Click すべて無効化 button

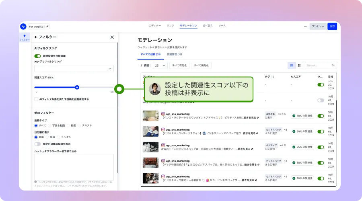pyautogui.click(x=202, y=66)
